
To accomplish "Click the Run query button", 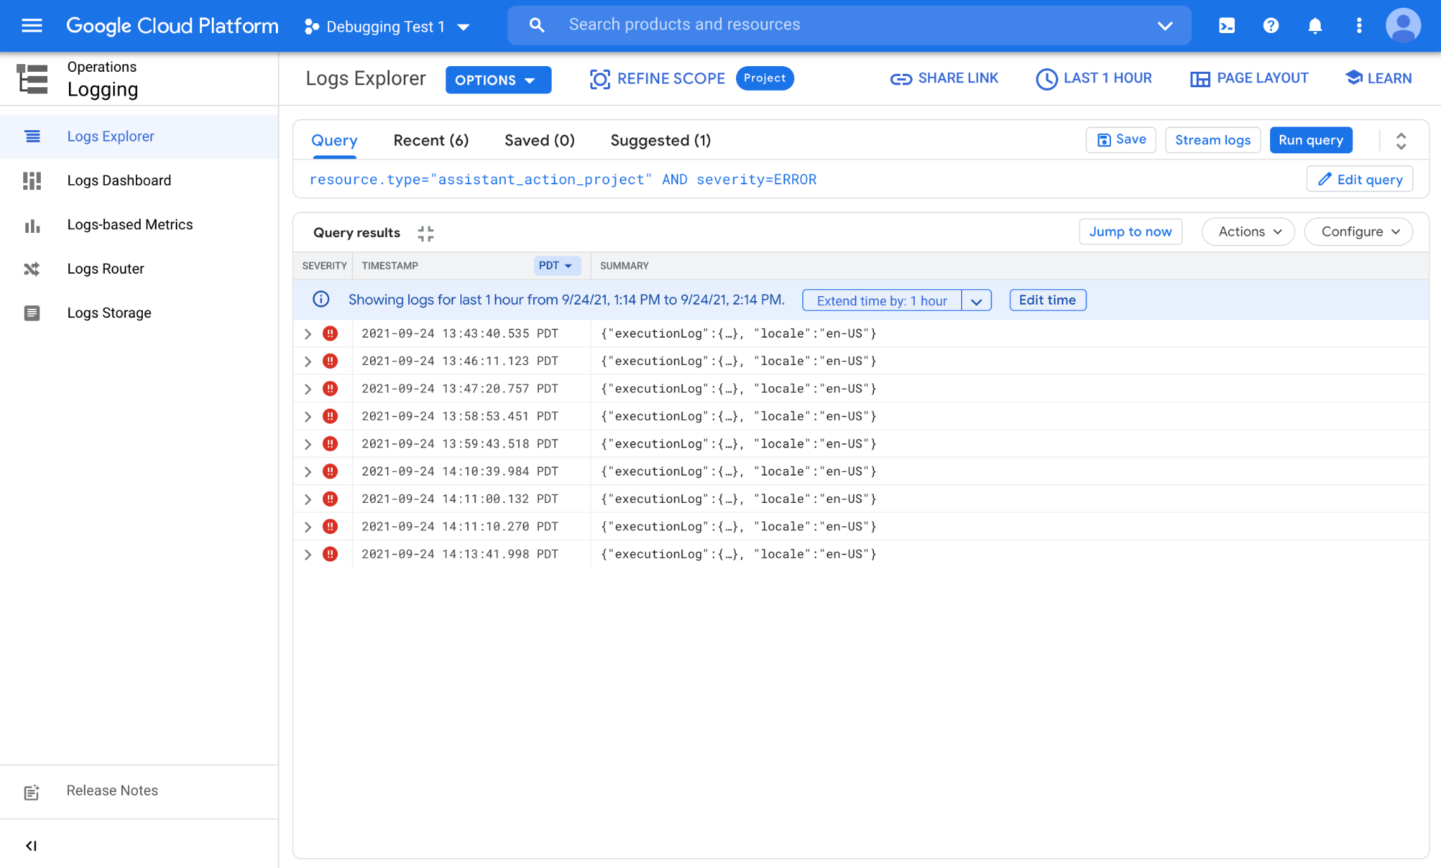I will click(x=1310, y=140).
